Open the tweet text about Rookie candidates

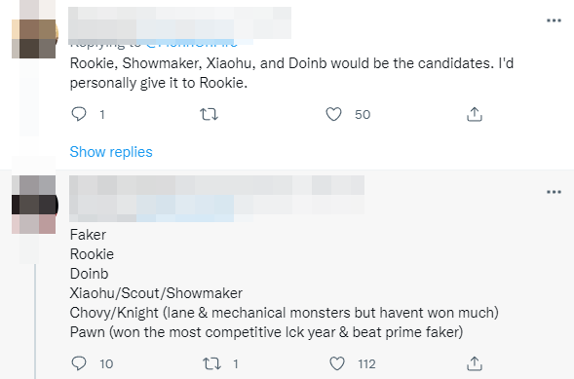(x=291, y=73)
